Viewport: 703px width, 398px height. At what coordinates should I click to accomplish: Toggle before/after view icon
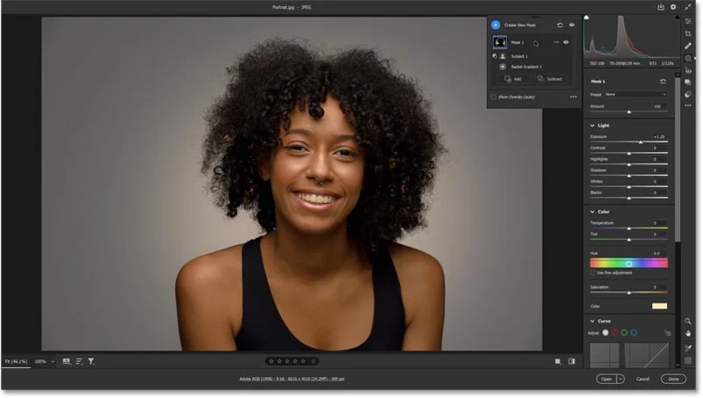tap(572, 361)
